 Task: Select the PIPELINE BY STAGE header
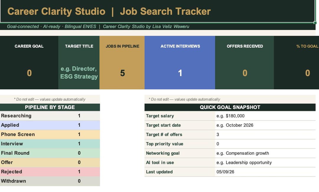(x=50, y=107)
